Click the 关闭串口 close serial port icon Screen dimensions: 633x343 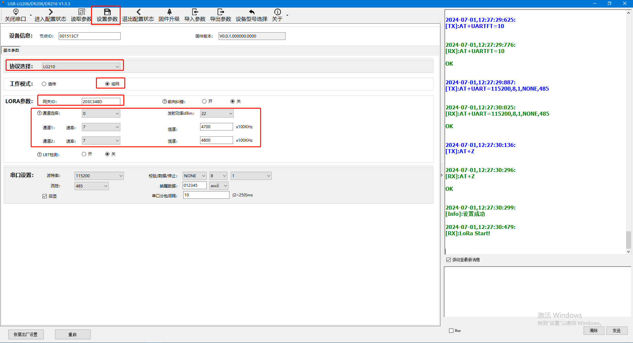(15, 12)
